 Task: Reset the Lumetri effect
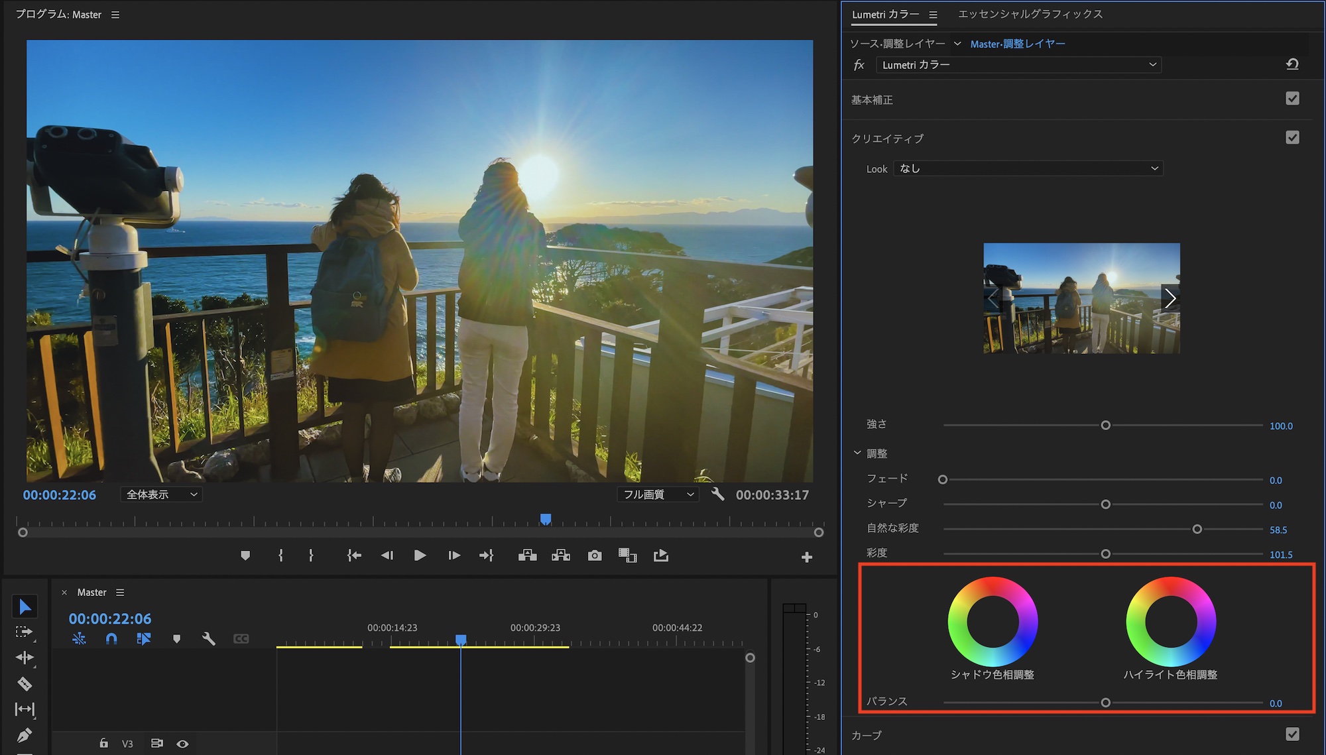(x=1292, y=64)
